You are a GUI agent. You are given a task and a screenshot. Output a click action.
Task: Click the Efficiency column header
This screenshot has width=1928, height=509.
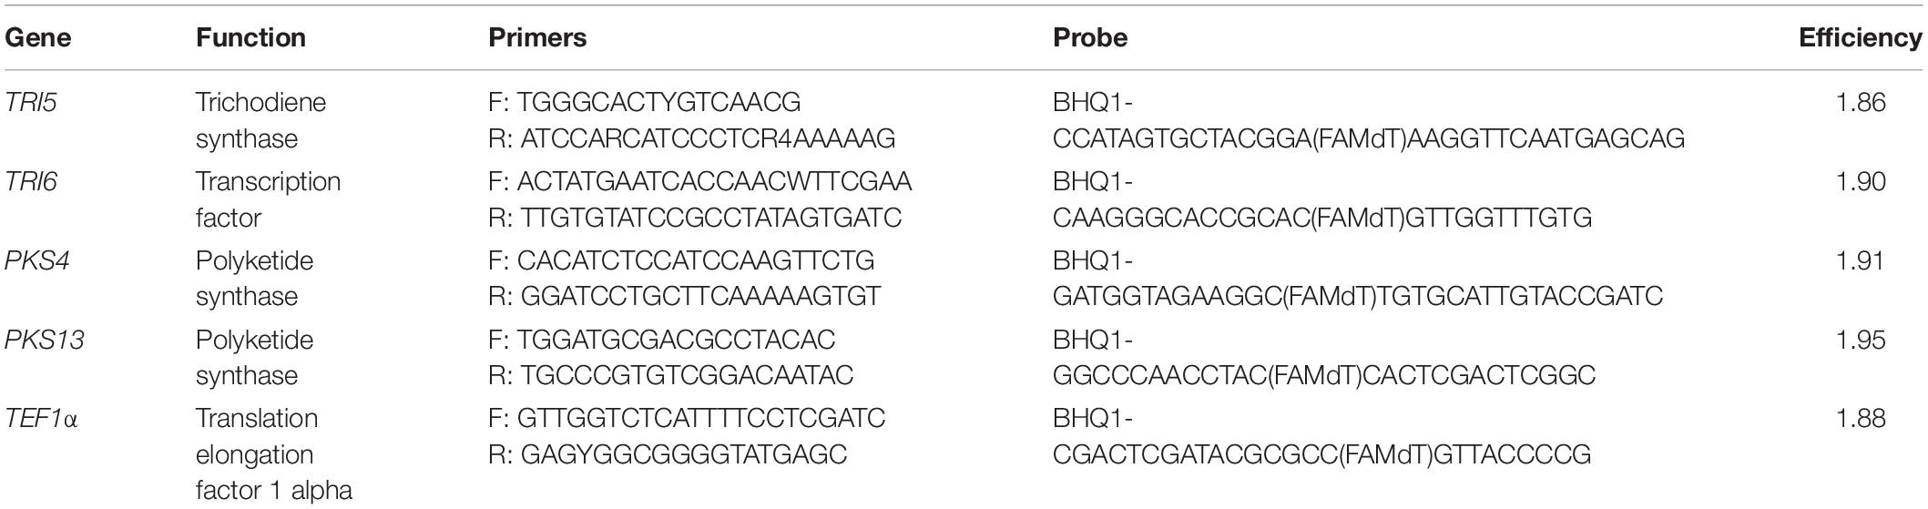pos(1861,38)
